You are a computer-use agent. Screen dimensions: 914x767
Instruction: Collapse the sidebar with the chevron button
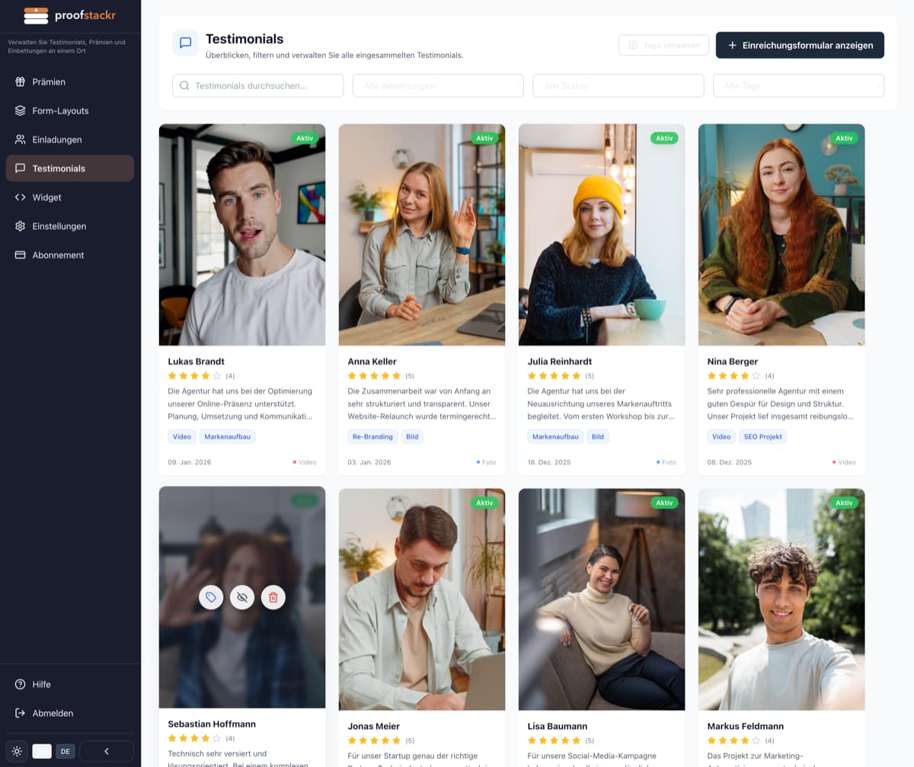107,750
